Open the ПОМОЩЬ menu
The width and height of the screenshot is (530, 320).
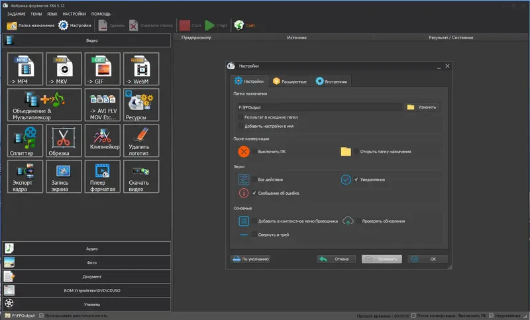[x=101, y=14]
